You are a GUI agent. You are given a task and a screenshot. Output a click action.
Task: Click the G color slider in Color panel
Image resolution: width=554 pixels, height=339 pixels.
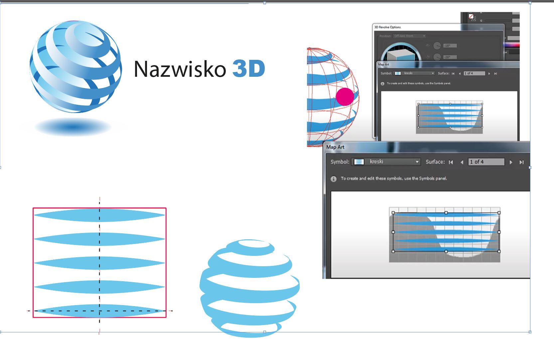pyautogui.click(x=497, y=21)
